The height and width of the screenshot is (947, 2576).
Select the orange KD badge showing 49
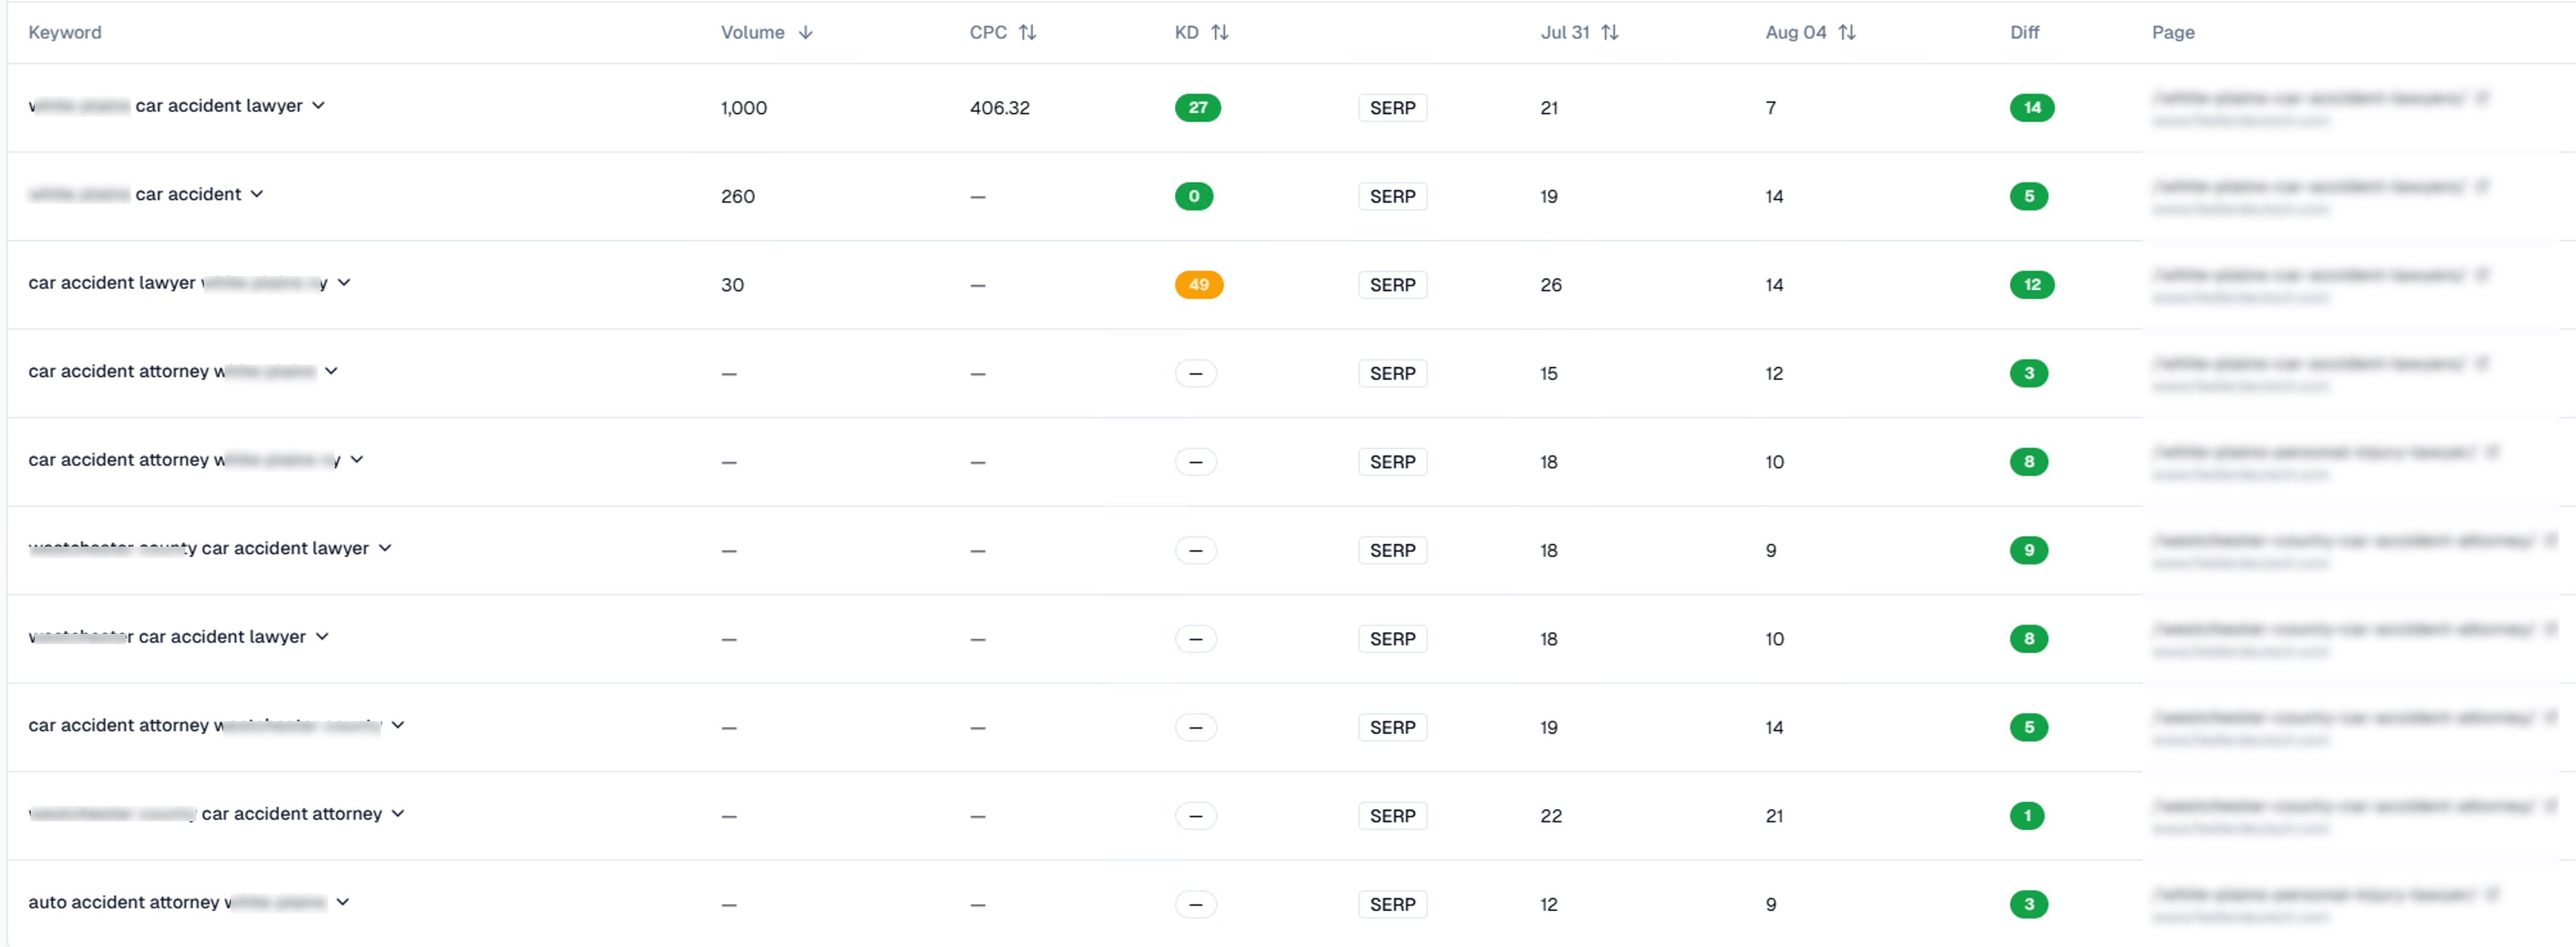pos(1199,284)
